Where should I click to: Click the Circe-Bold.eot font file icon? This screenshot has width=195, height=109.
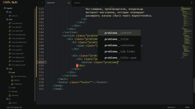click(x=10, y=23)
